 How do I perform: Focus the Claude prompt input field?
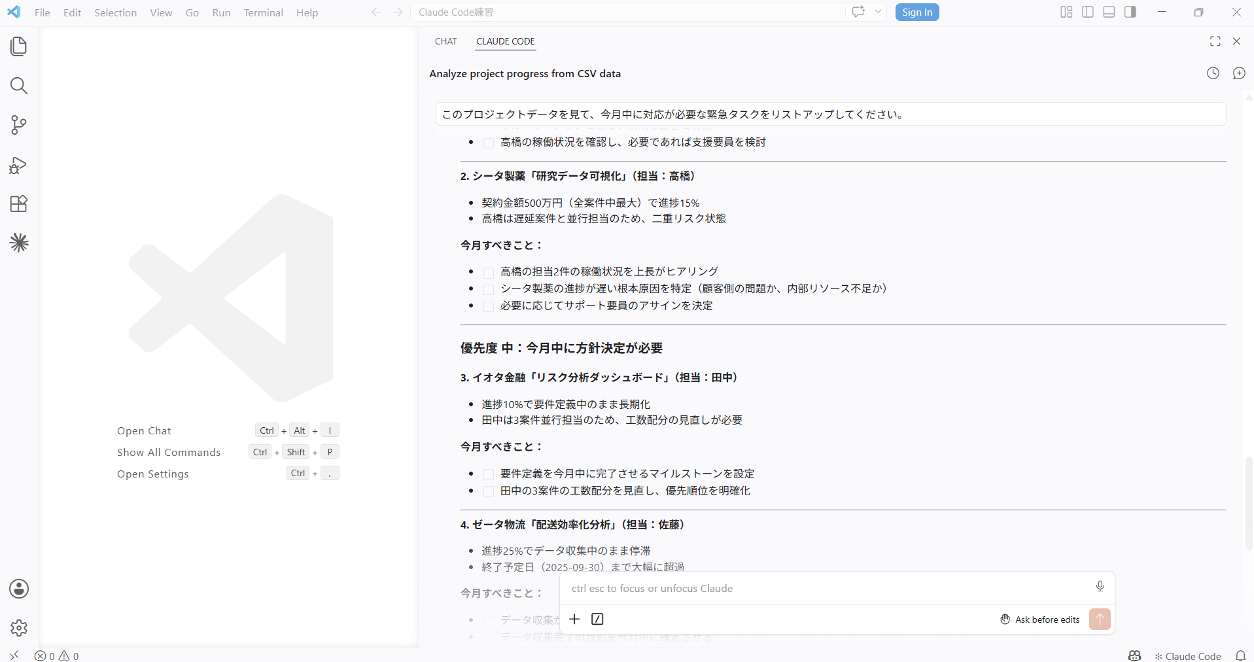(x=827, y=588)
